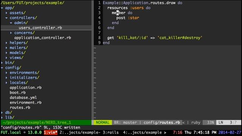The height and width of the screenshot is (136, 242).
Task: Switch to tmux window 2:..jects/example-
Action: pos(80,133)
